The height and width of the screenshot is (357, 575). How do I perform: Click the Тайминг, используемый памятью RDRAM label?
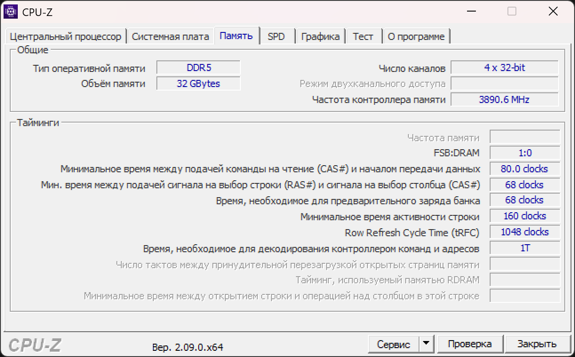click(x=387, y=280)
